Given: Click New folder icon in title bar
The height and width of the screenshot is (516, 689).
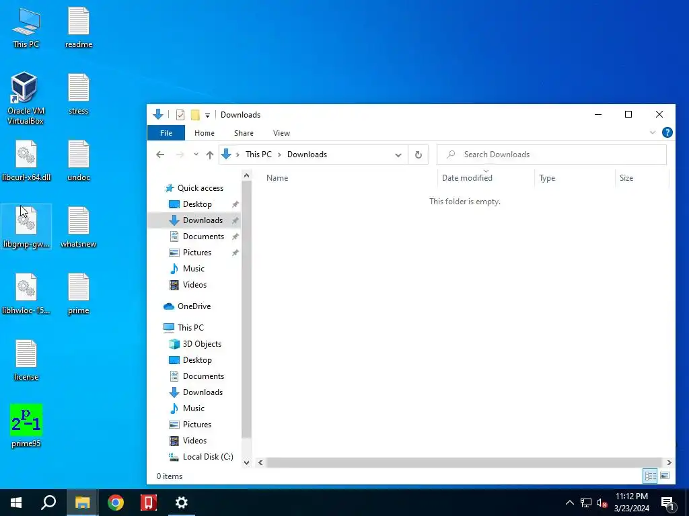Looking at the screenshot, I should 195,115.
